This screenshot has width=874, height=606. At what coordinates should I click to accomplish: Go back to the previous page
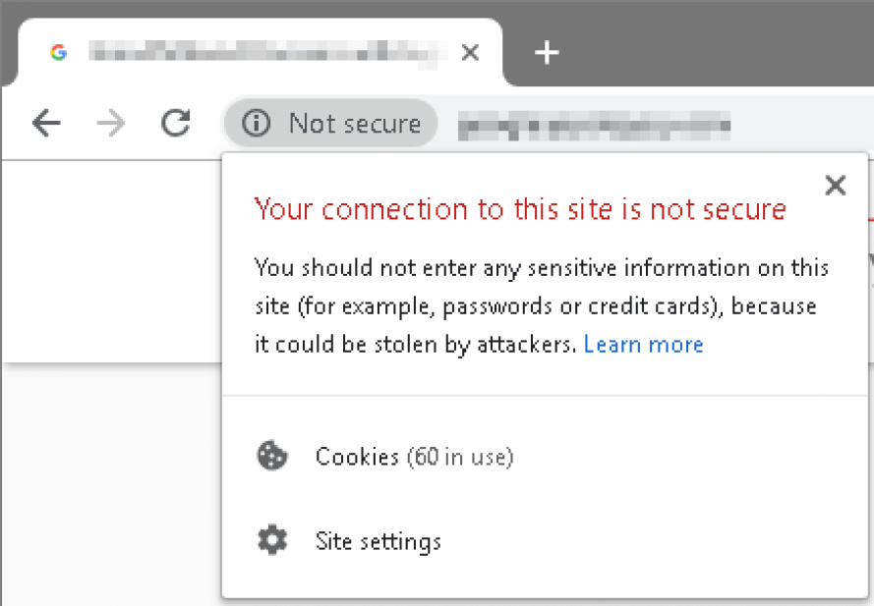(46, 124)
